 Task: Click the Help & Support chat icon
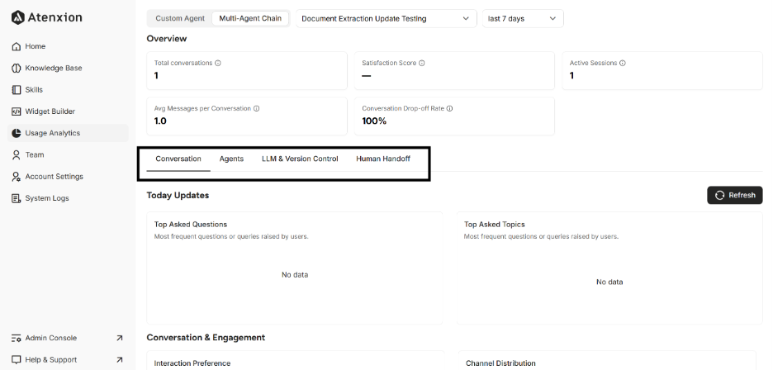(16, 359)
